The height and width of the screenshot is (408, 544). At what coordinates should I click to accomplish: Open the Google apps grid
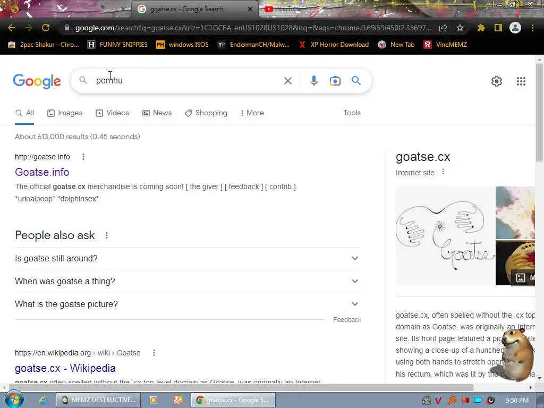coord(521,81)
